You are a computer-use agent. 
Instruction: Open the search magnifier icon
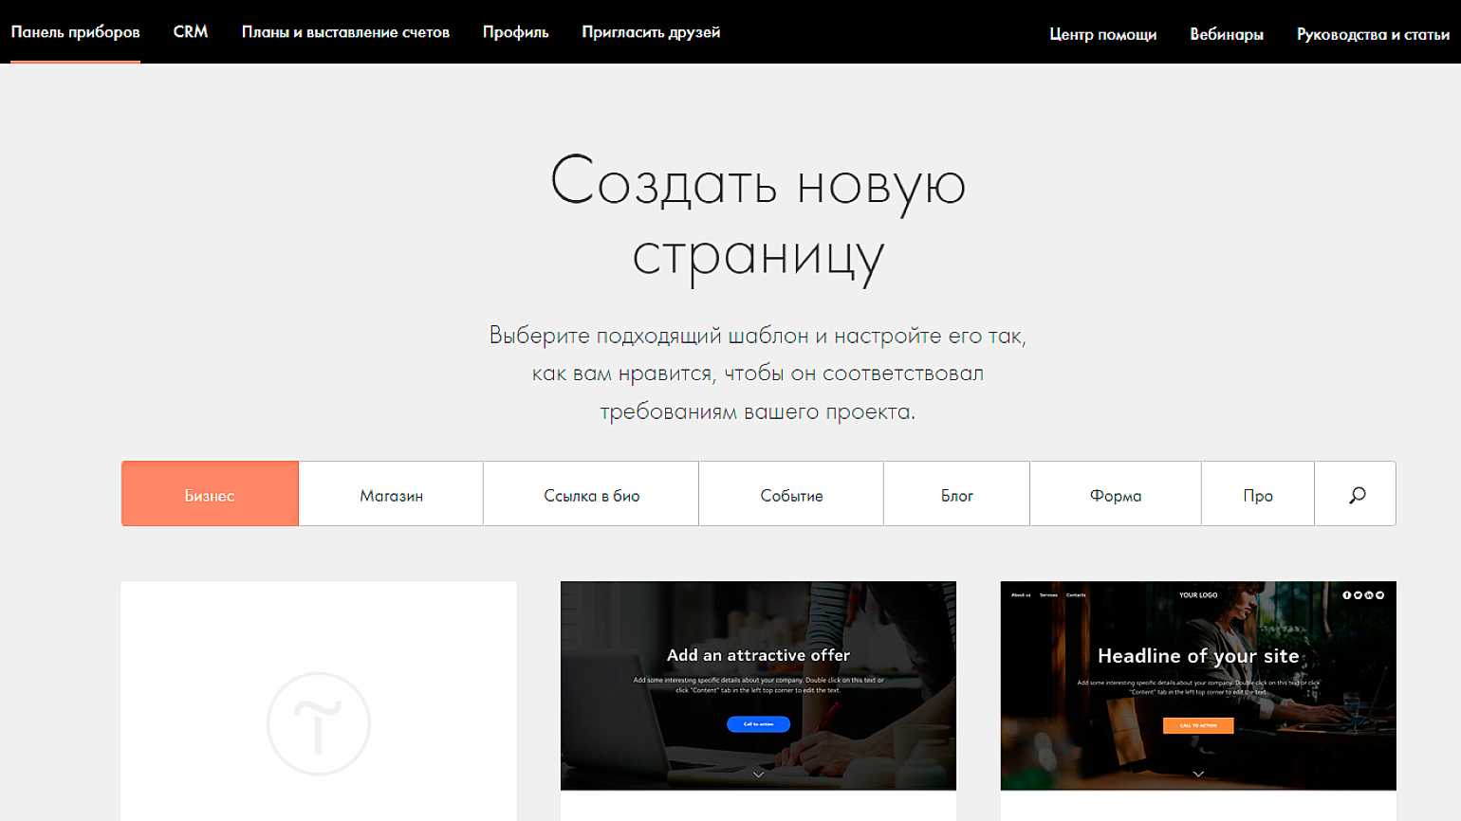click(1356, 495)
